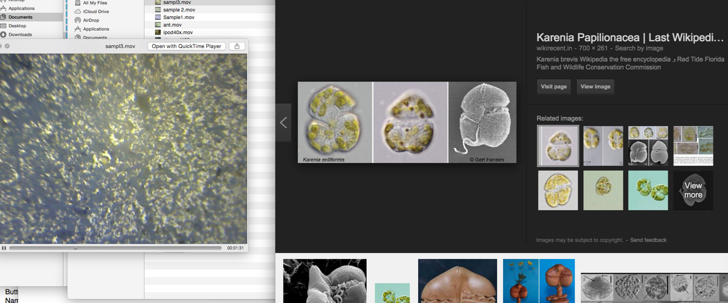Open the small teal result thumbnail in the bottom row
The width and height of the screenshot is (728, 303).
click(392, 293)
